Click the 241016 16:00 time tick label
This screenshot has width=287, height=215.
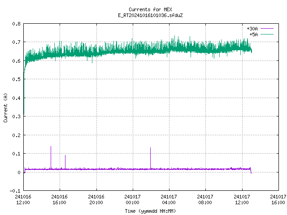click(60, 200)
